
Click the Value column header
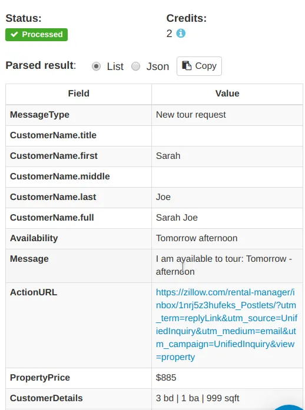point(227,94)
